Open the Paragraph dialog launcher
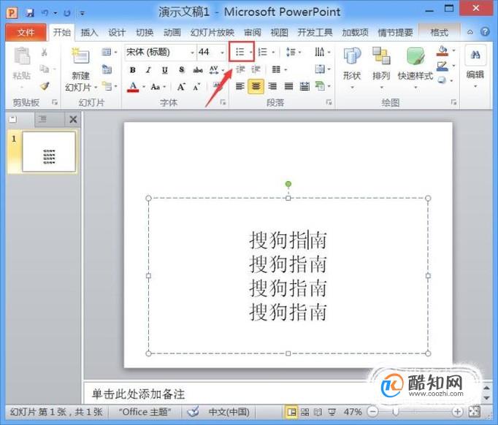Viewport: 498px width, 425px height. 329,102
